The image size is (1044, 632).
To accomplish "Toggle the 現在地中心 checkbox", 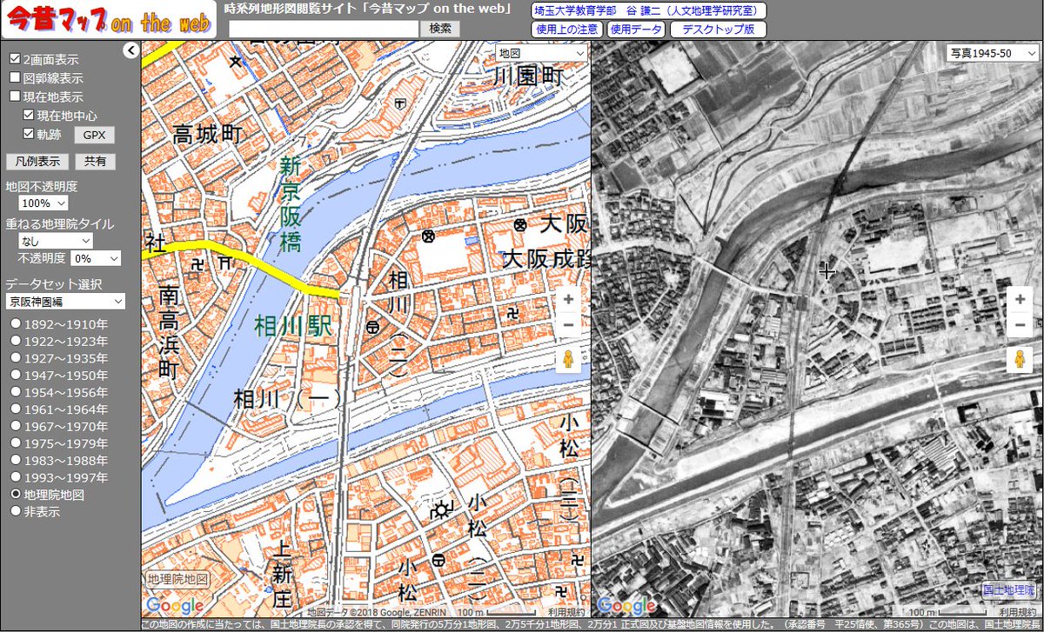I will point(29,115).
